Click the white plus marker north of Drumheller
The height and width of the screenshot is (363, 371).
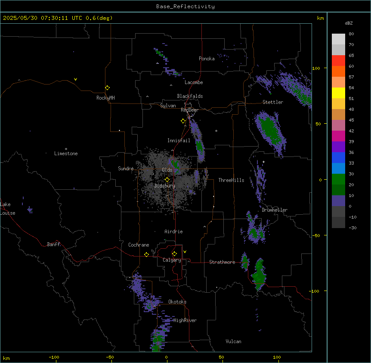[263, 162]
